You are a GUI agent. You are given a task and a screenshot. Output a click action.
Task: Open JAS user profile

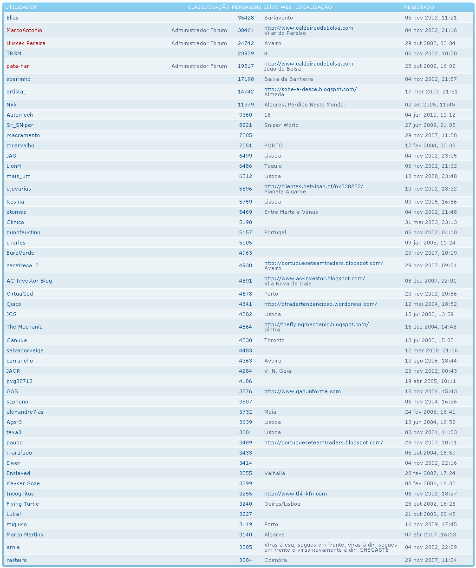pos(11,156)
